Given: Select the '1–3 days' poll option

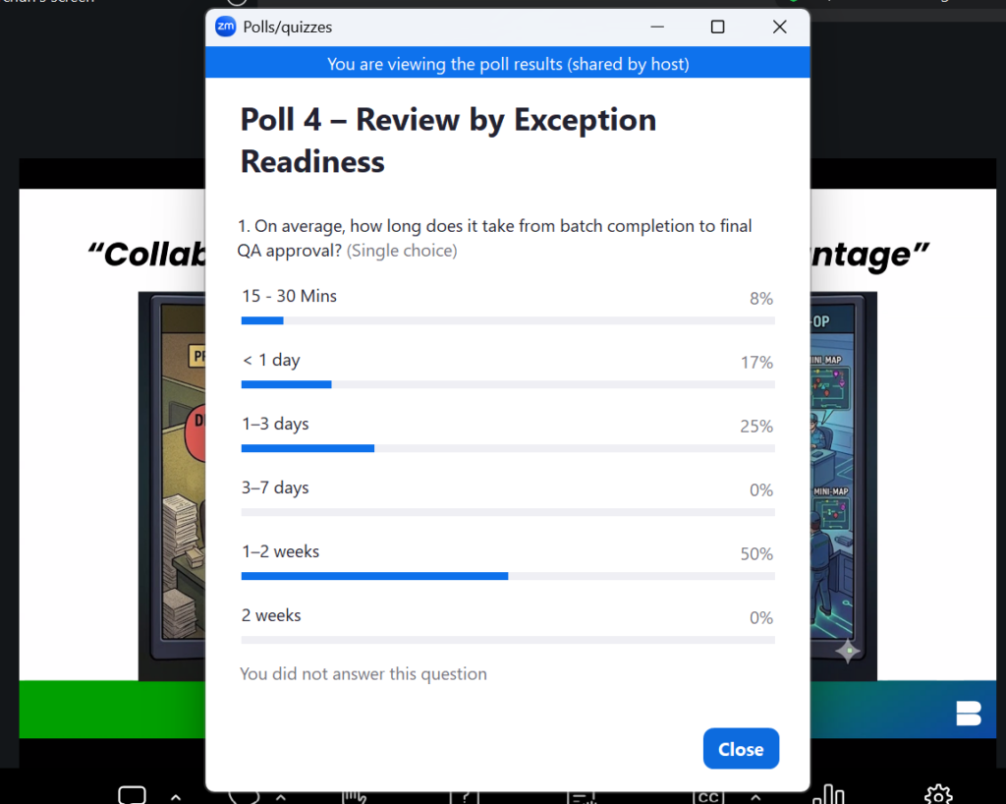Looking at the screenshot, I should point(508,433).
